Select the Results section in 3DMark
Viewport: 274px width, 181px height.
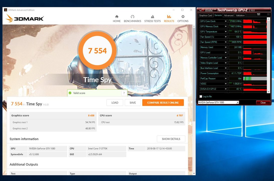(169, 19)
